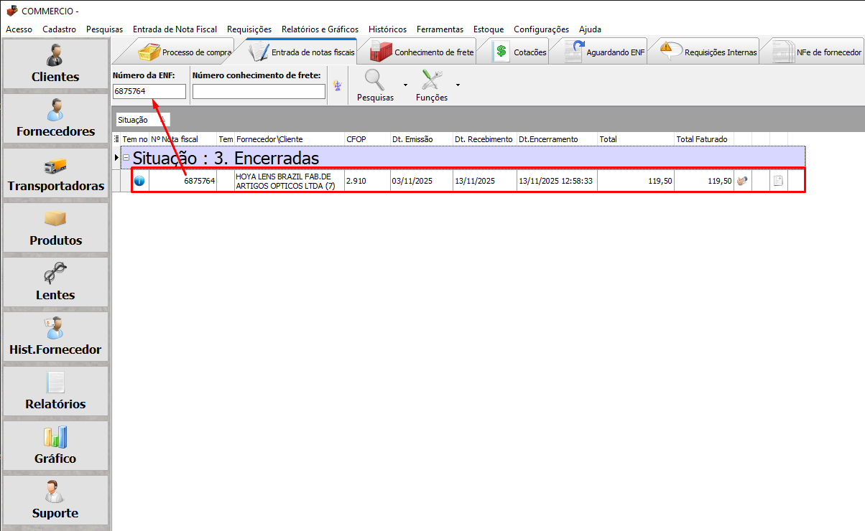
Task: Expand the Pesquisas dropdown arrow
Action: point(405,85)
